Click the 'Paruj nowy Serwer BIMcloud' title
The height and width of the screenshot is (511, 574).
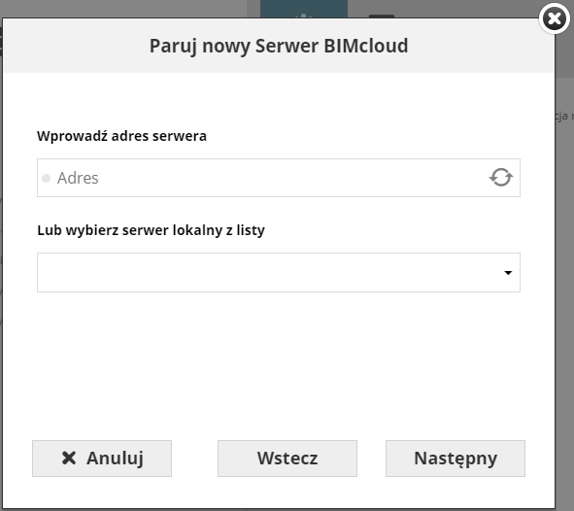(x=279, y=47)
